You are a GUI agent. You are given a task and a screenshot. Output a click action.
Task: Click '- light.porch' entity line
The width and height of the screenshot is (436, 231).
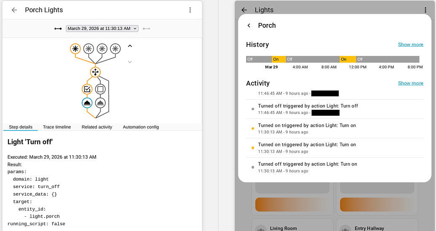pos(42,216)
